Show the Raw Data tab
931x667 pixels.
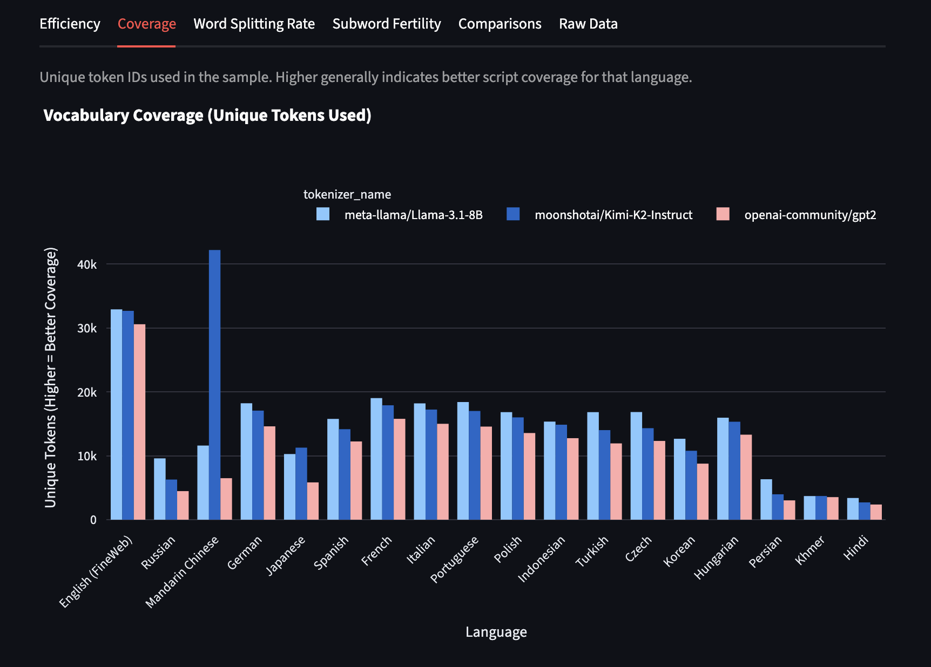tap(588, 24)
